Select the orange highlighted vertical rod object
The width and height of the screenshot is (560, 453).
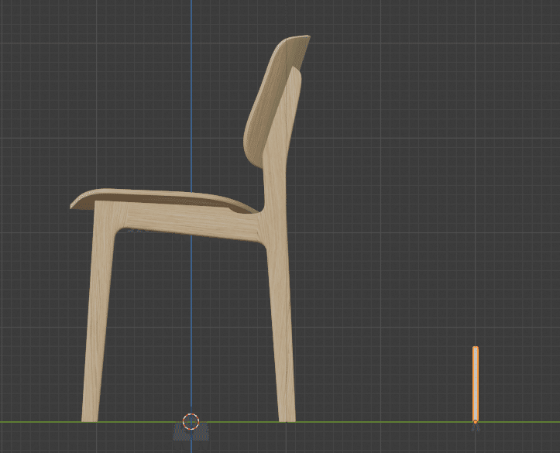click(476, 384)
